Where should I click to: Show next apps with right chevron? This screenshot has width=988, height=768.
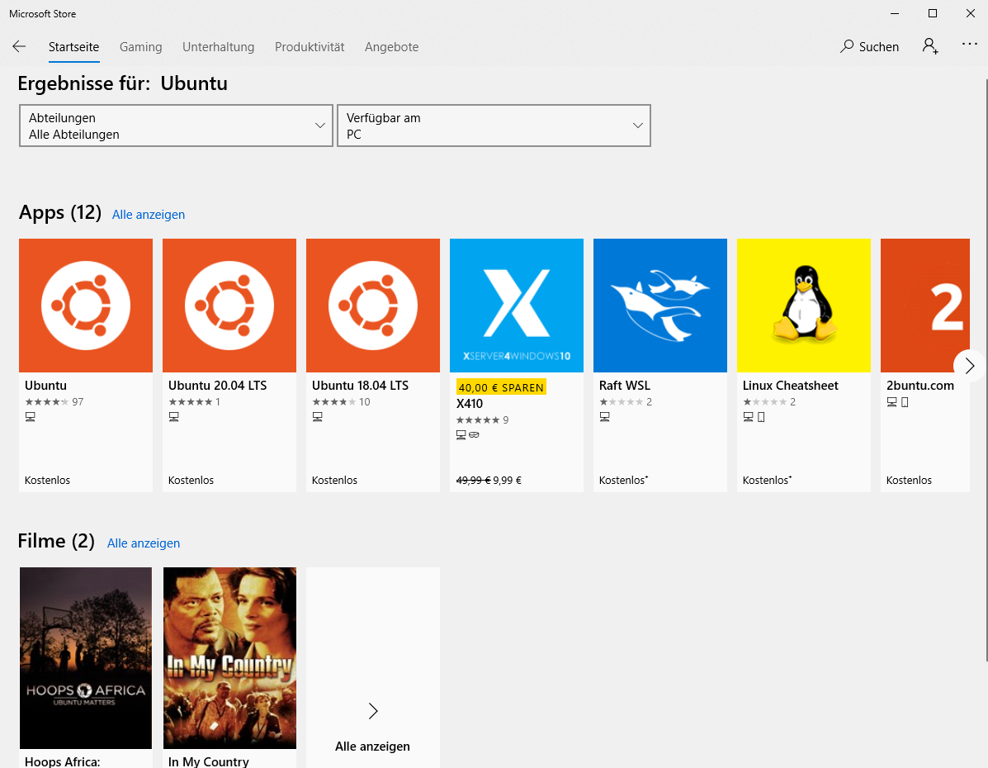(970, 366)
